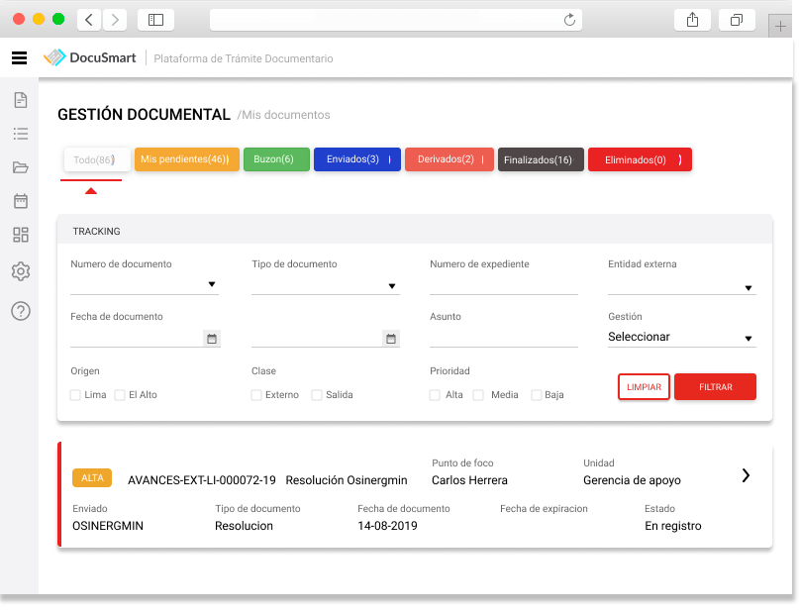This screenshot has height=614, width=799.
Task: Open the Tipo de documento dropdown
Action: coord(327,284)
